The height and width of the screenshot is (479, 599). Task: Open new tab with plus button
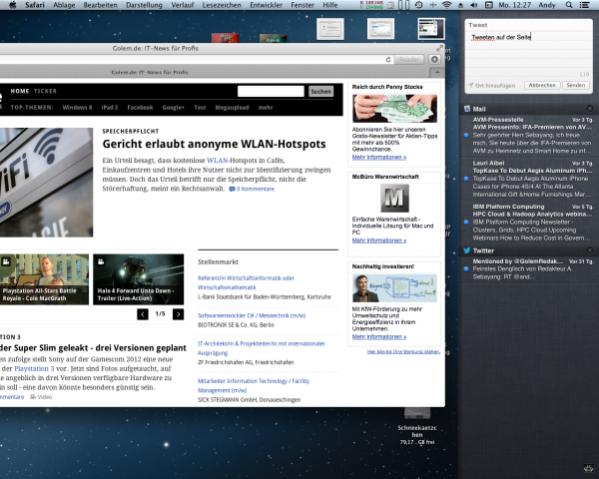(x=435, y=73)
